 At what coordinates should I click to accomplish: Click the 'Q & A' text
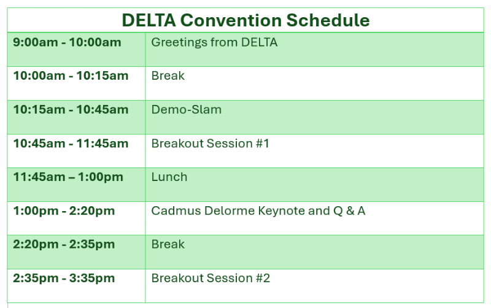349,211
